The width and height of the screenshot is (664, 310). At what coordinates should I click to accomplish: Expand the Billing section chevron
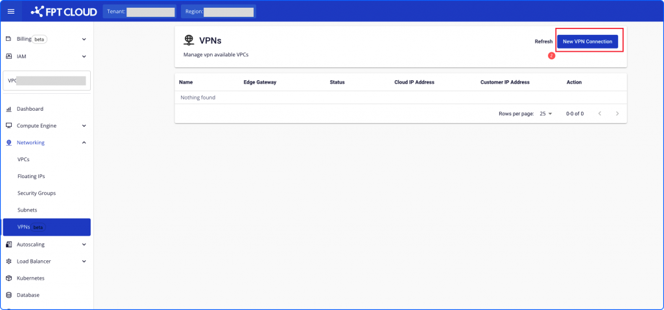point(84,39)
